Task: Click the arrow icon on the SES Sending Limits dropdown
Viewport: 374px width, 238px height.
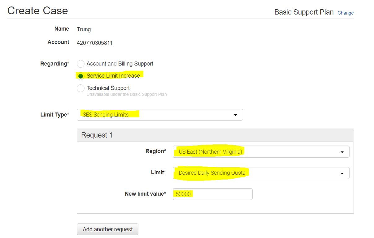Action: (236, 115)
